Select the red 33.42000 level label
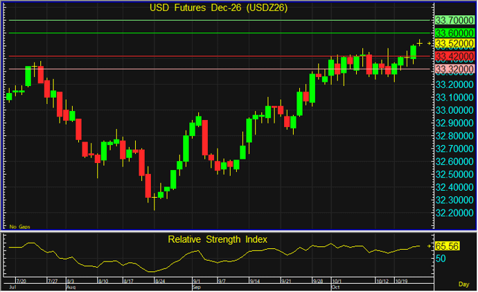Image resolution: width=478 pixels, height=292 pixels. coord(454,56)
